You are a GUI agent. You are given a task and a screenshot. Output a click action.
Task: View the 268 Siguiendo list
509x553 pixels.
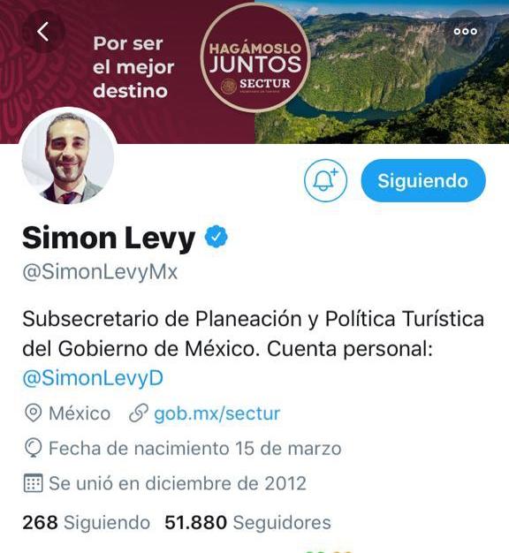(x=87, y=522)
